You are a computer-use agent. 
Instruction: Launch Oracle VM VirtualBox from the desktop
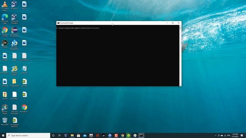(x=15, y=19)
